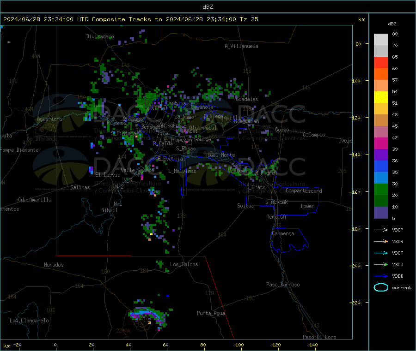Click the Carmensa map label

(x=283, y=233)
